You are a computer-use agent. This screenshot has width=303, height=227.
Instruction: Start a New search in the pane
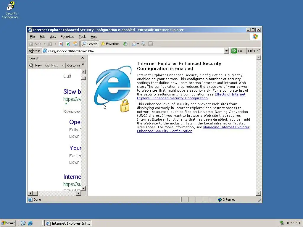click(36, 65)
